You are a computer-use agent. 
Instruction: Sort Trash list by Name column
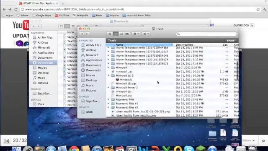point(139,45)
